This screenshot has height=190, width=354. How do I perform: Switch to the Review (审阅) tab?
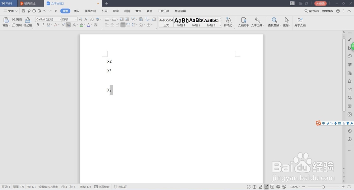(116, 11)
